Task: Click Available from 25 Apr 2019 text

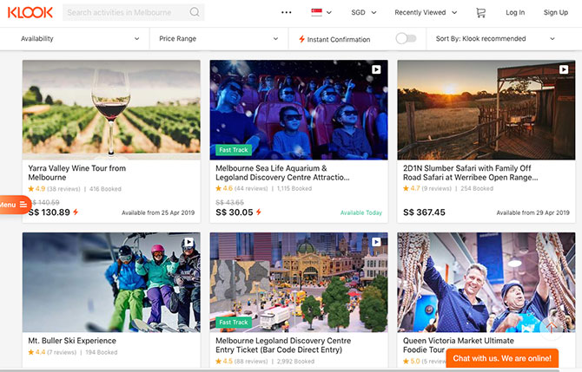Action: coord(158,212)
